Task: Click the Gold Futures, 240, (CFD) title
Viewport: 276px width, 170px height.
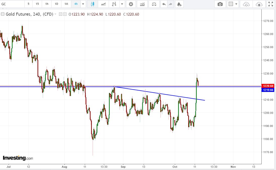Action: point(29,14)
